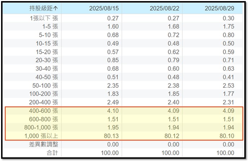Click the 100.00 total under 2025/08/29
This screenshot has height=162, width=249.
(x=226, y=153)
